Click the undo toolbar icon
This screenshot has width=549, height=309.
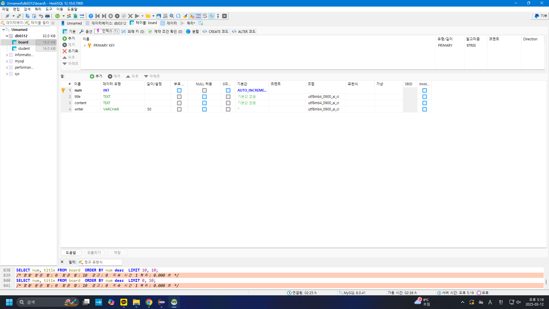(x=41, y=16)
